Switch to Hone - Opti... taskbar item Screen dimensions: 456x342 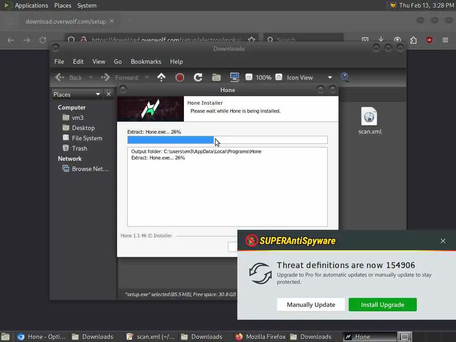point(41,337)
